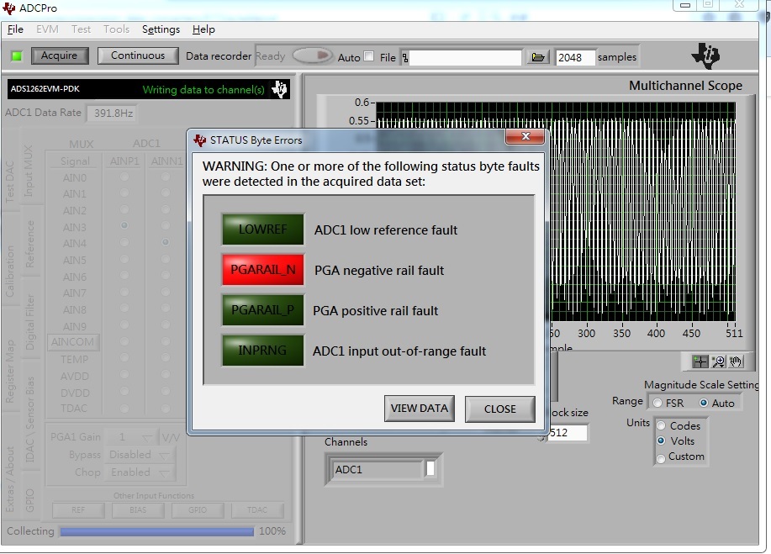Screen dimensions: 771x554
Task: Switch to the Calibration tab
Action: [10, 272]
